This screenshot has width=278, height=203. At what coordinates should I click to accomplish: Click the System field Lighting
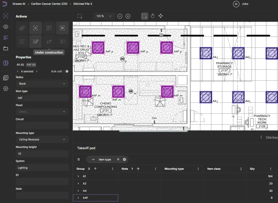(x=42, y=168)
